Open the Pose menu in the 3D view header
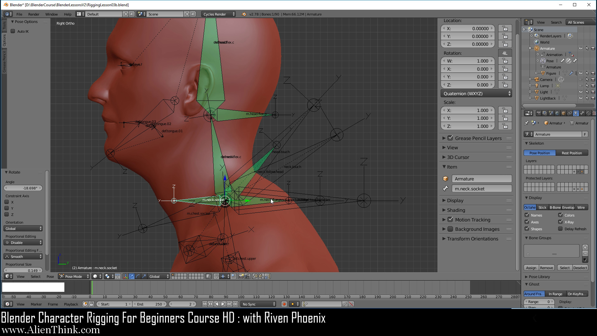Viewport: 597px width, 336px height. click(x=50, y=276)
